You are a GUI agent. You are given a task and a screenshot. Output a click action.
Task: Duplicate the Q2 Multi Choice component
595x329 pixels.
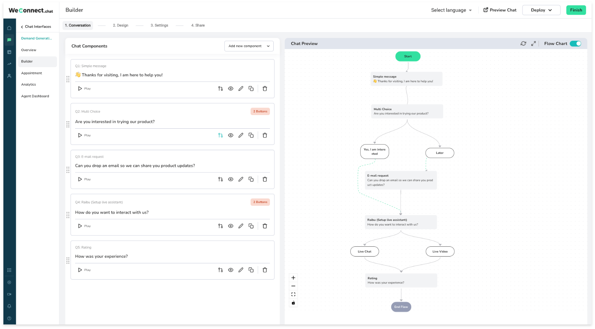(x=251, y=135)
